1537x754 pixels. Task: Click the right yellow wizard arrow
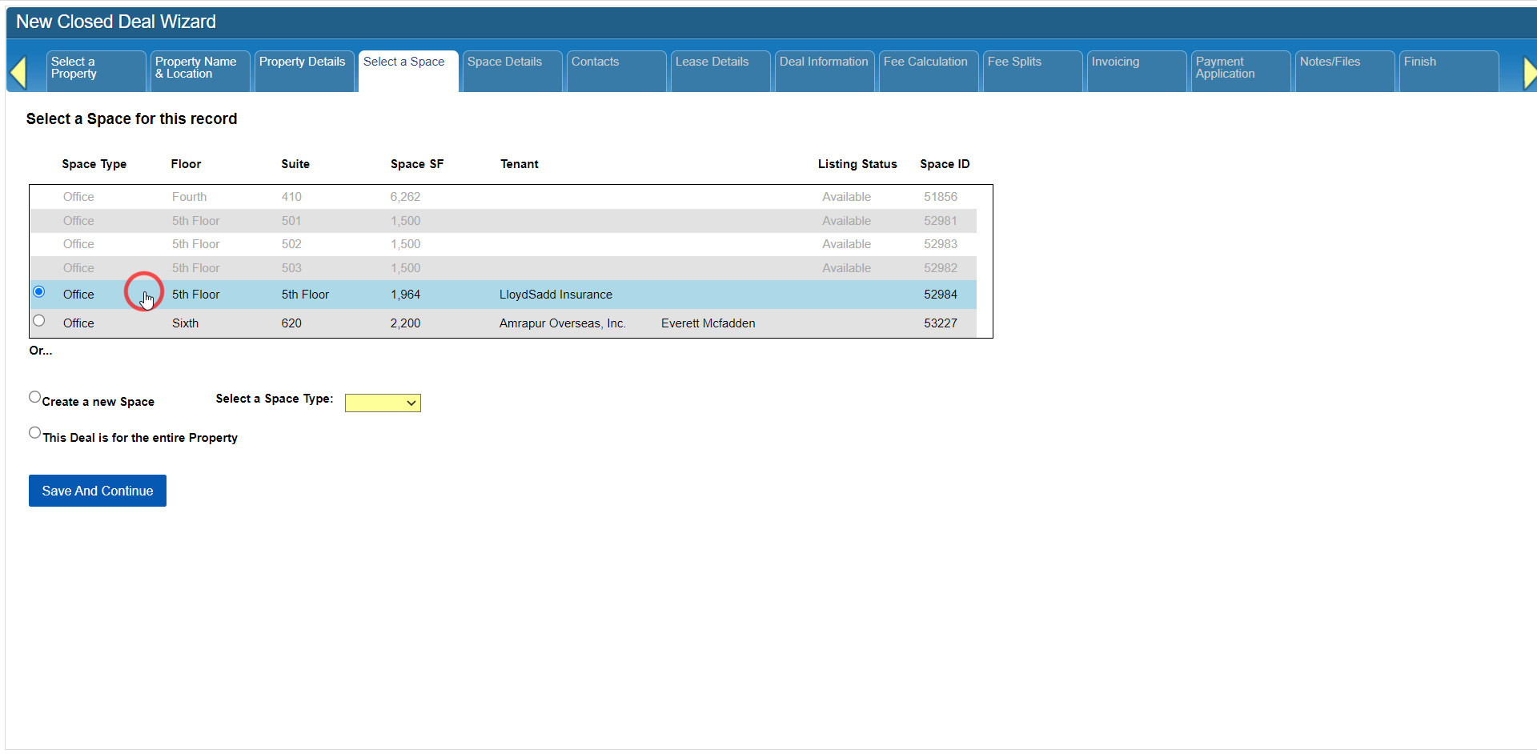[x=1529, y=73]
